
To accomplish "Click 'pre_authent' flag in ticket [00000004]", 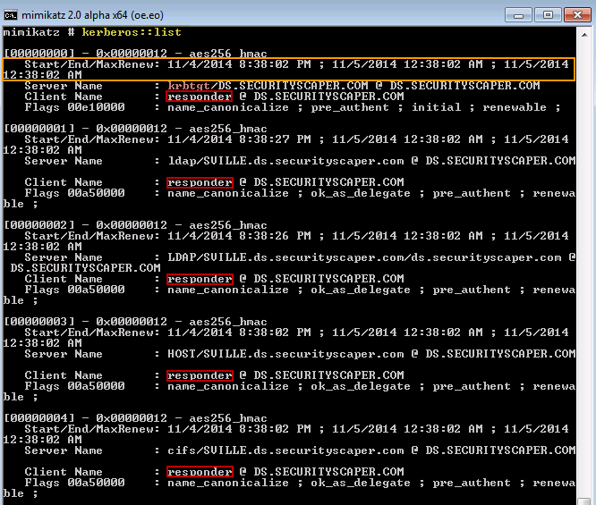I will (x=472, y=483).
